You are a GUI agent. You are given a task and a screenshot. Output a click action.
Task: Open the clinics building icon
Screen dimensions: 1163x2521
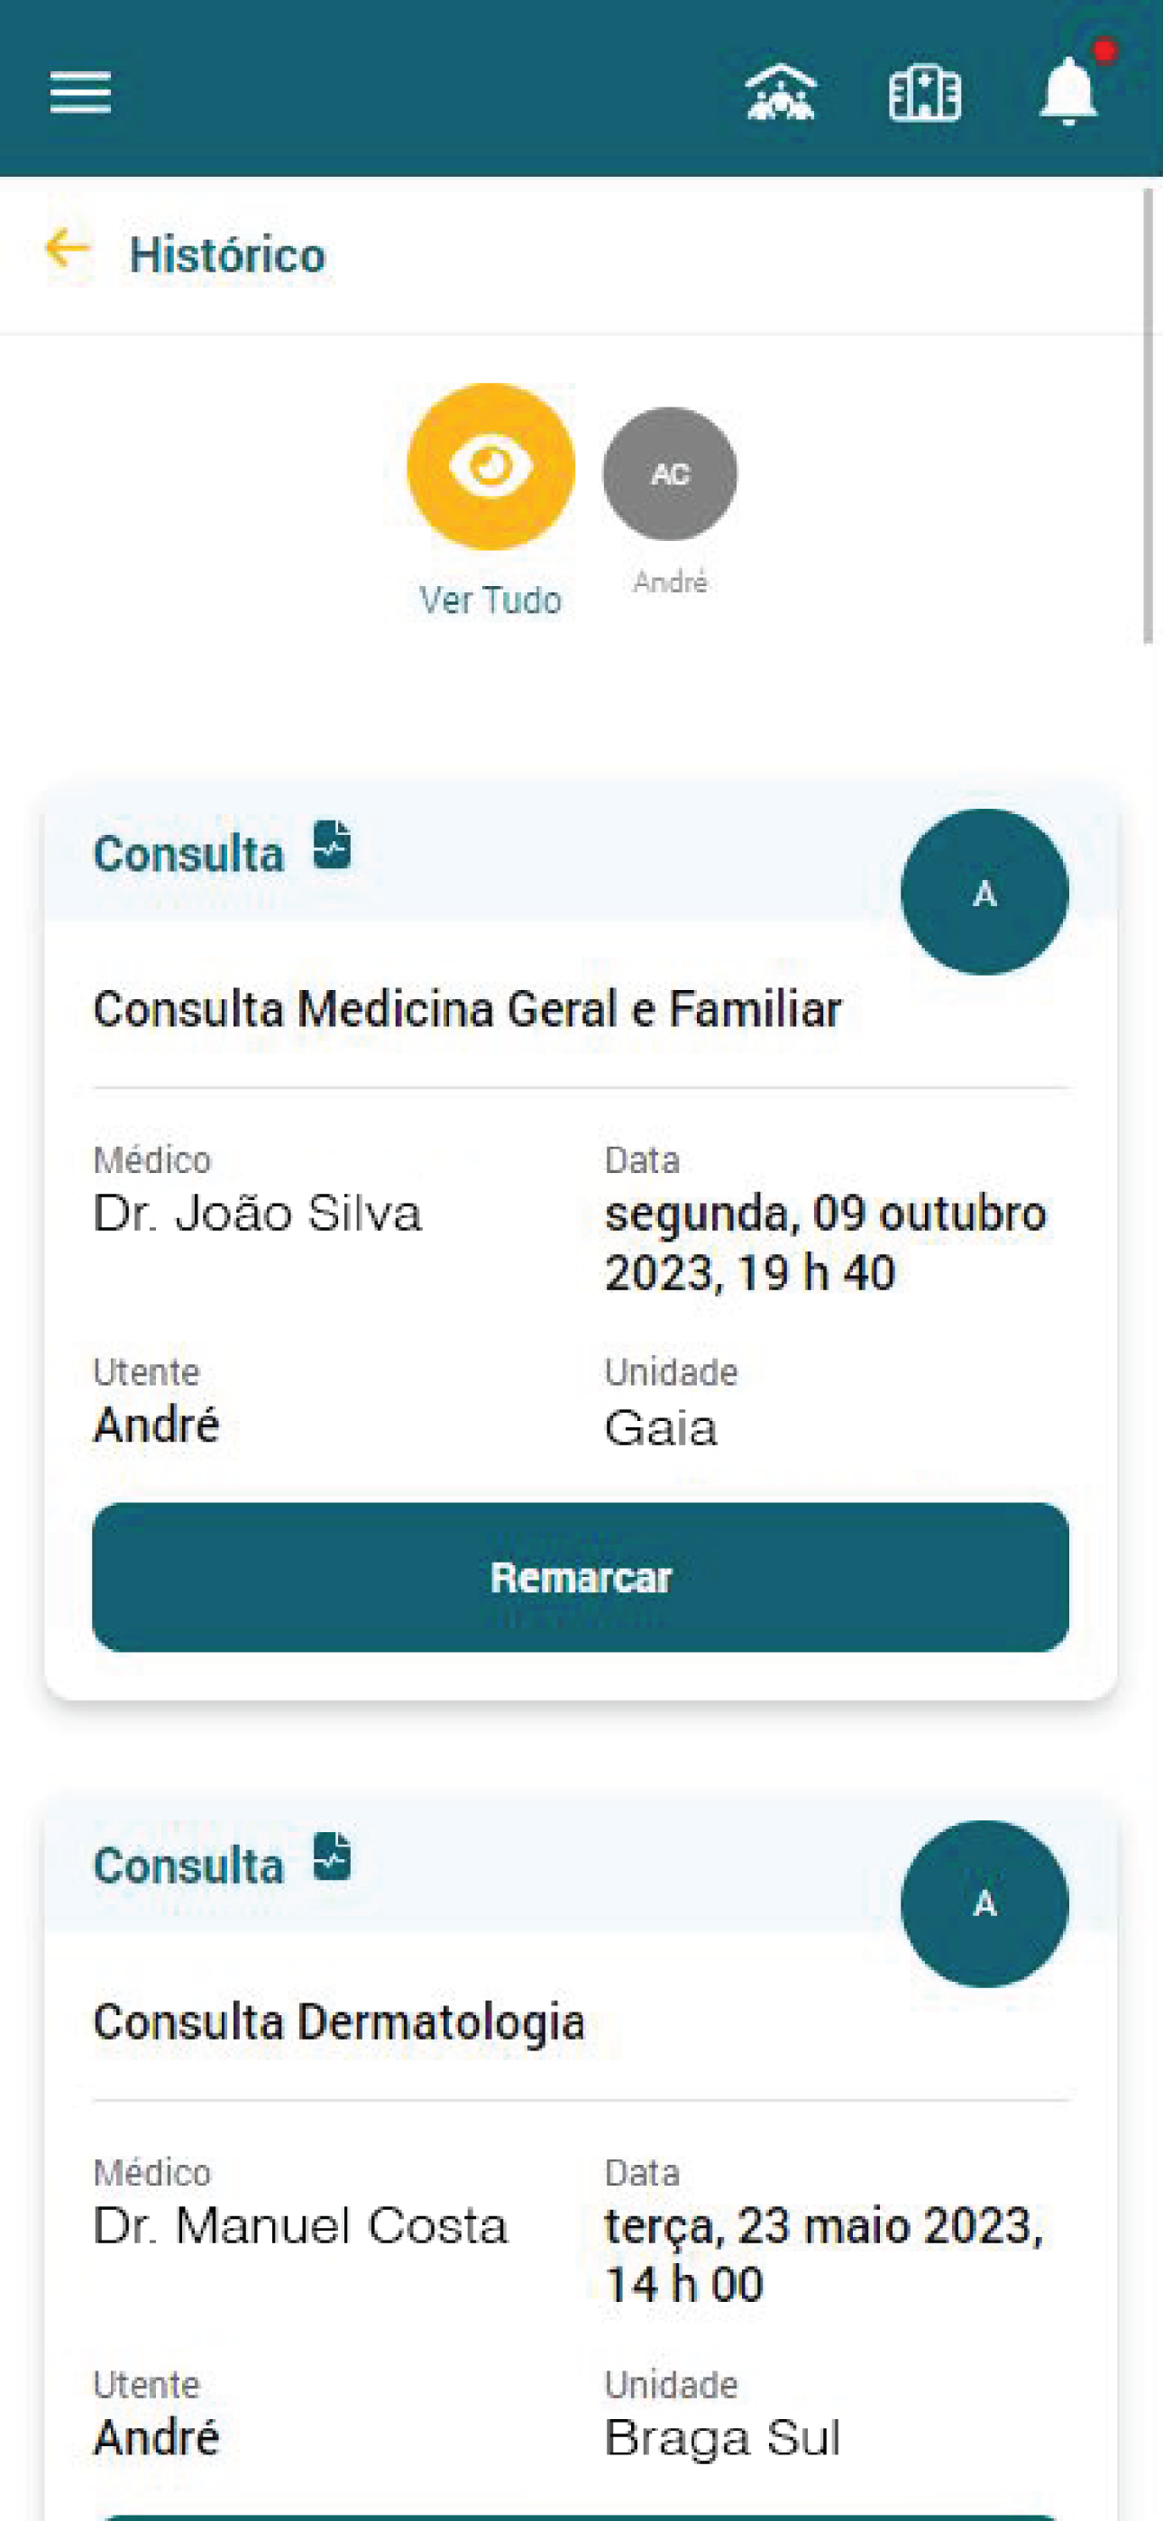(x=924, y=94)
